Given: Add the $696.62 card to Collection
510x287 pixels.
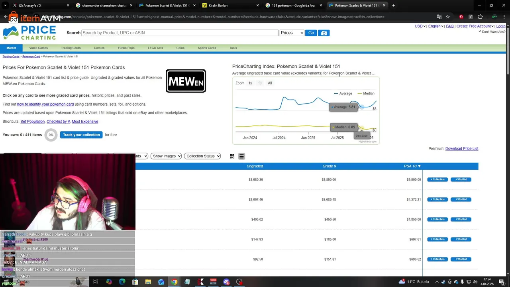Looking at the screenshot, I should [437, 259].
